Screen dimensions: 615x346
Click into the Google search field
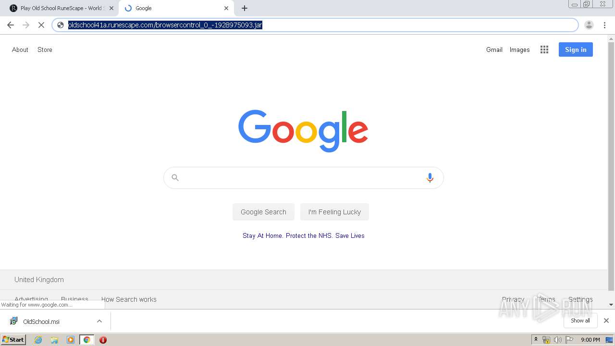click(x=304, y=178)
